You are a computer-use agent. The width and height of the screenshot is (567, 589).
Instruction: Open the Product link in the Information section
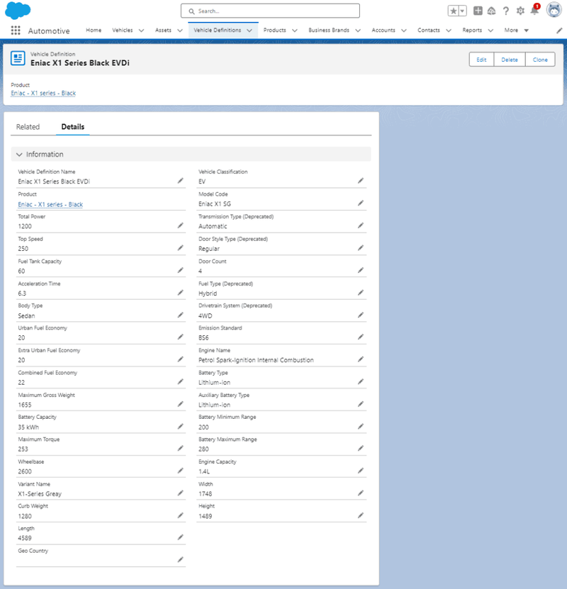coord(50,204)
